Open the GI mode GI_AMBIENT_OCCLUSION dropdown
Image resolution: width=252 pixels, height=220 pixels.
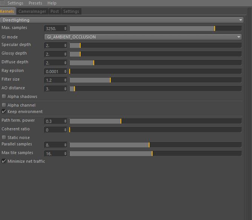click(143, 37)
